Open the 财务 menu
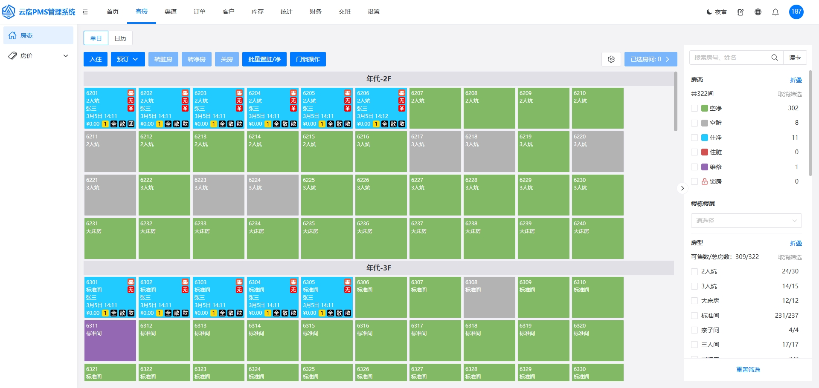The image size is (819, 388). point(316,11)
